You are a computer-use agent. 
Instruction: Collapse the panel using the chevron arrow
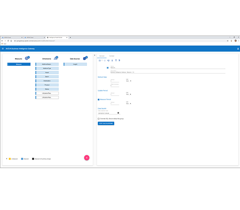point(94,55)
